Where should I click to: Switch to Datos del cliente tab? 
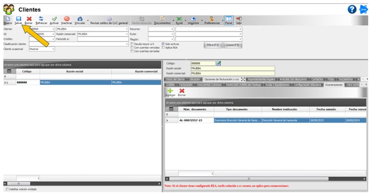pos(175,79)
